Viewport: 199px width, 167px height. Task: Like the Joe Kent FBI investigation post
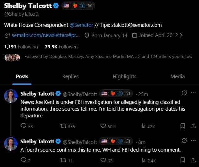[103, 126]
